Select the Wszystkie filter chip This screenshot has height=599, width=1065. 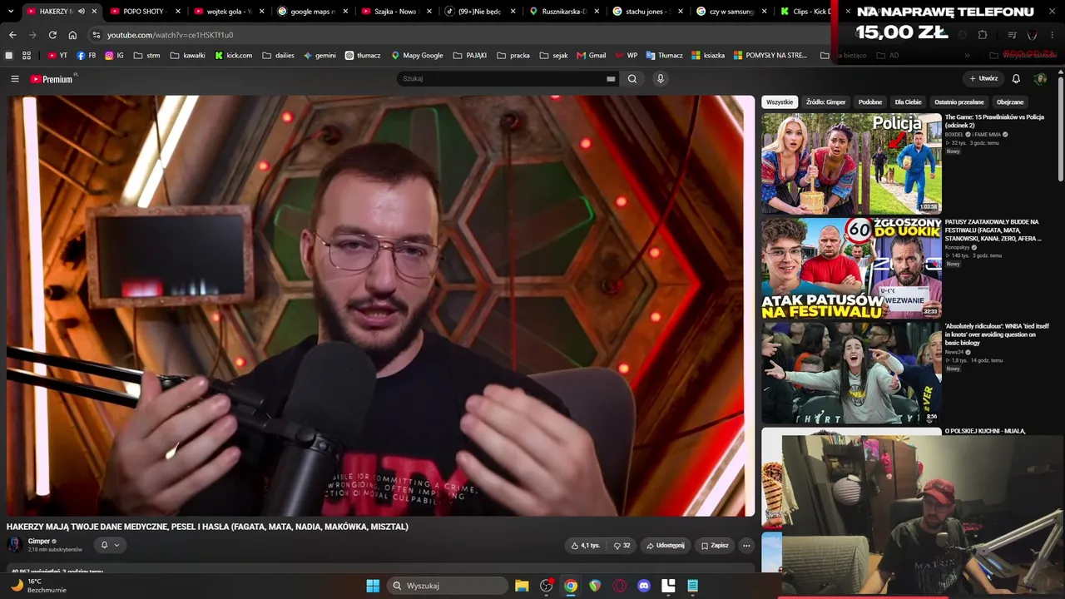pyautogui.click(x=780, y=102)
